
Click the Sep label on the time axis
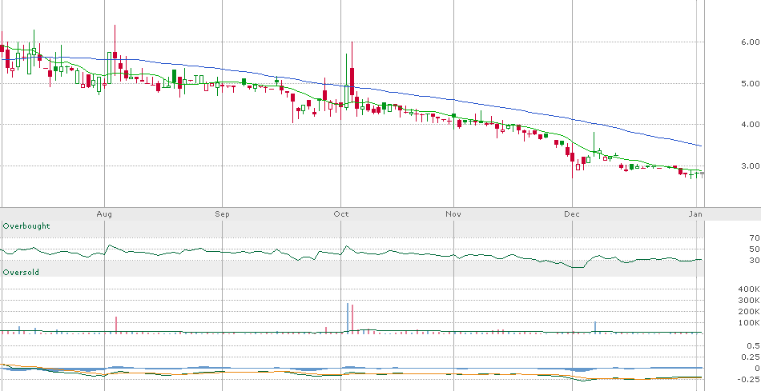222,214
